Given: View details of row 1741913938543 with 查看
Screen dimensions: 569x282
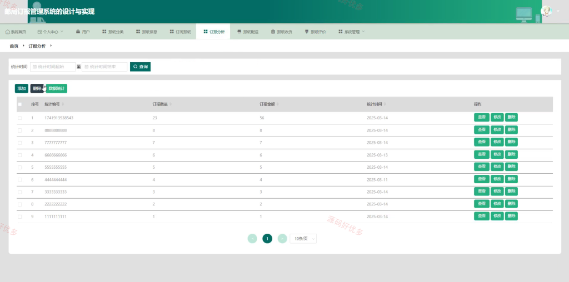Looking at the screenshot, I should click(x=482, y=117).
